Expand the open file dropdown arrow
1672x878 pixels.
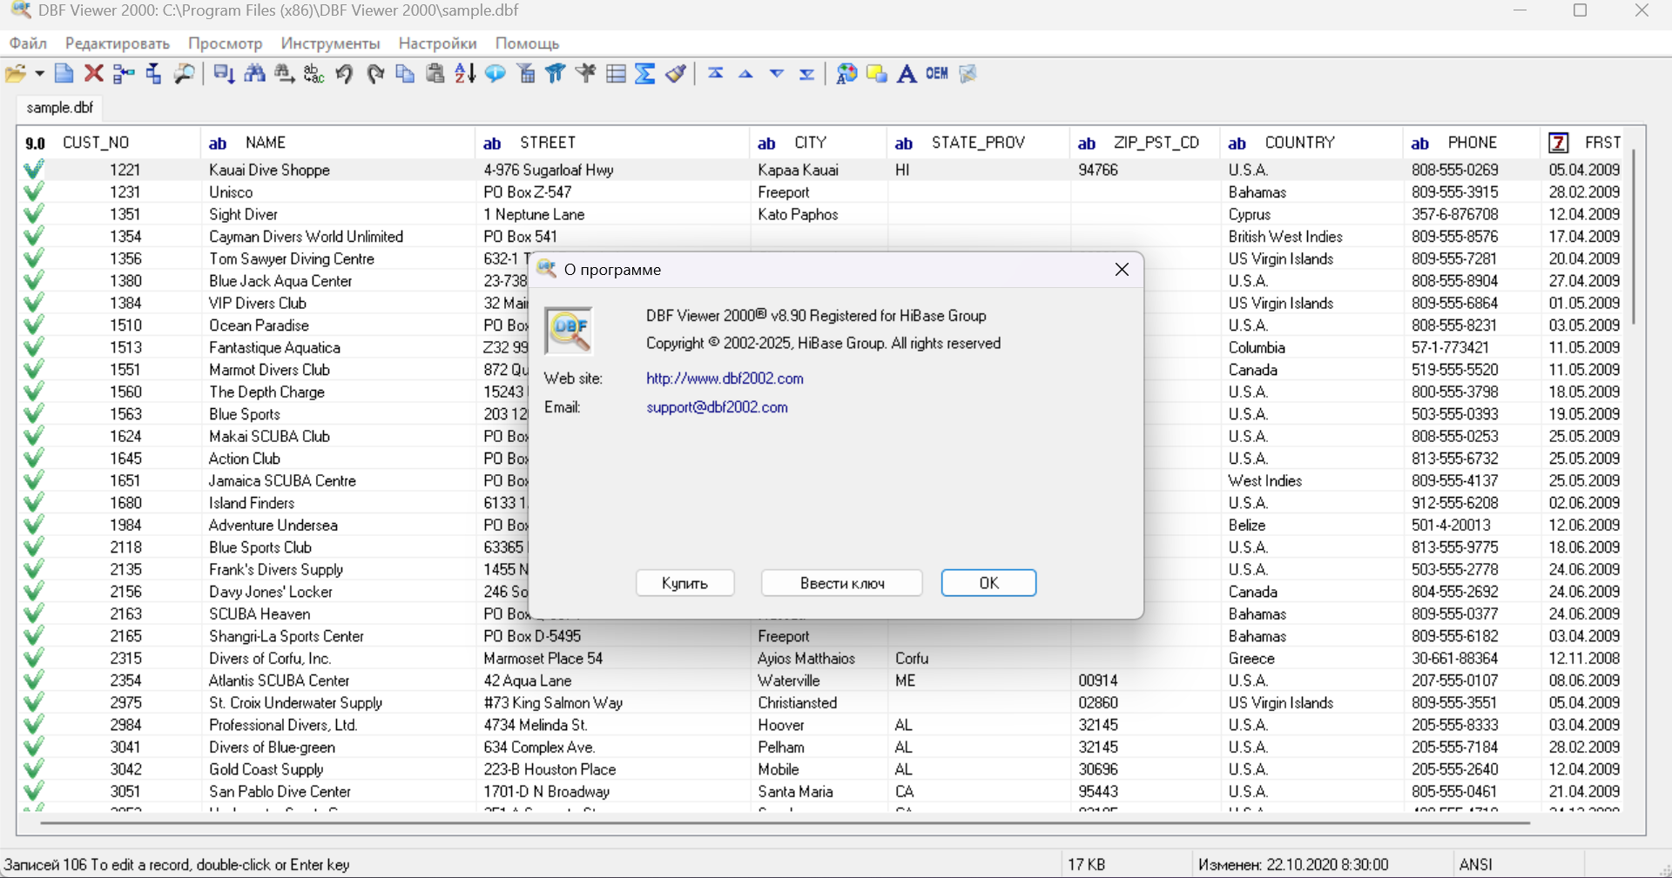(x=39, y=74)
